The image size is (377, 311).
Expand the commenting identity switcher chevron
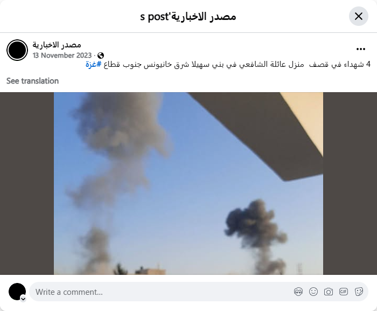click(x=23, y=299)
